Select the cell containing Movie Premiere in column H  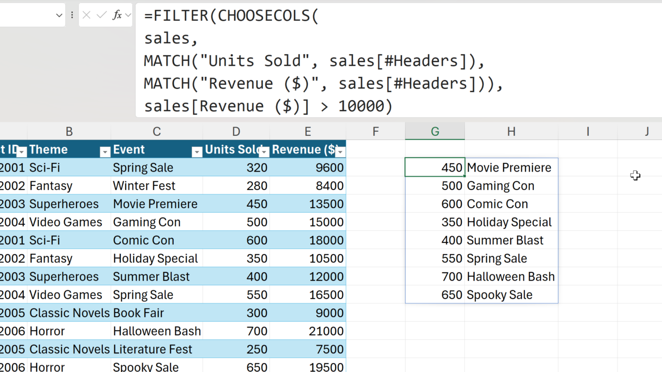pos(510,167)
